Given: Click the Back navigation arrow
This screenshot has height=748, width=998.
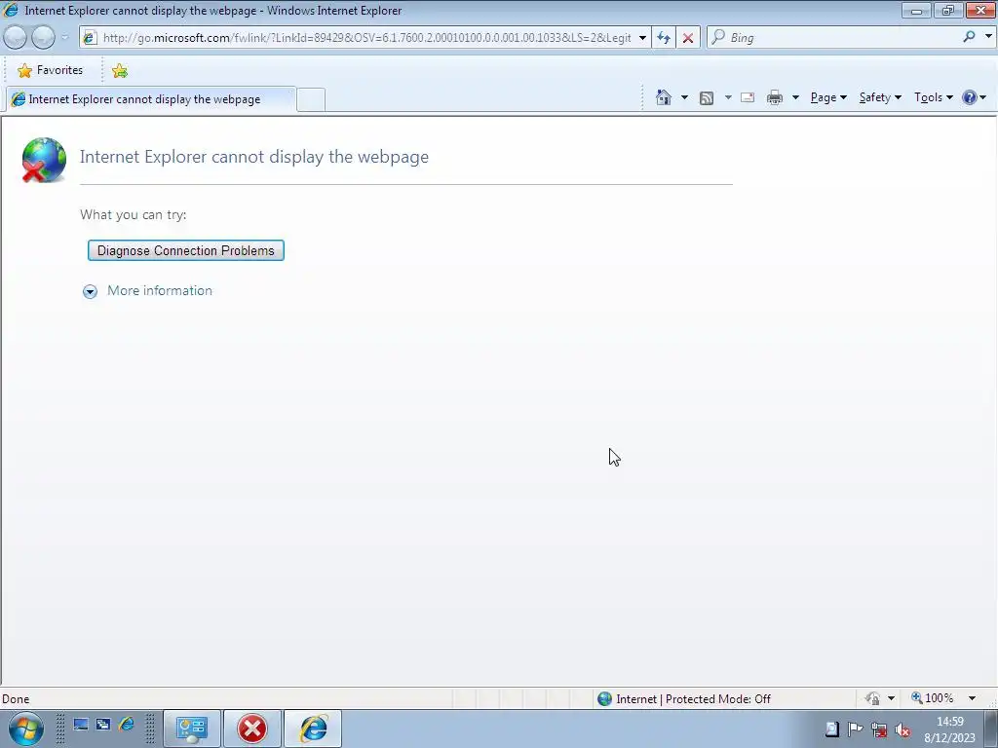Looking at the screenshot, I should (x=16, y=38).
